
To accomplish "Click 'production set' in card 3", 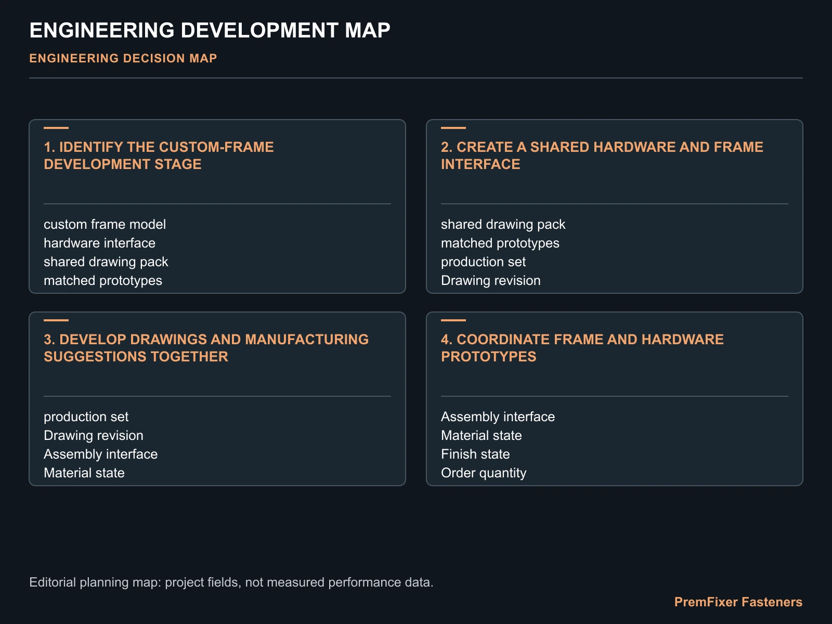I will 86,417.
